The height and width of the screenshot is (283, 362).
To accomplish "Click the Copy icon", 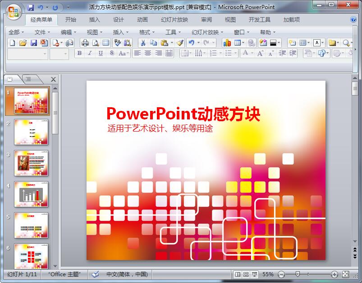I will click(153, 43).
